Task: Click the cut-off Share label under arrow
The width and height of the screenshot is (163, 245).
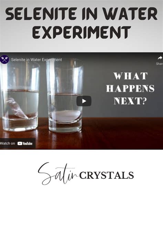Action: (x=160, y=64)
